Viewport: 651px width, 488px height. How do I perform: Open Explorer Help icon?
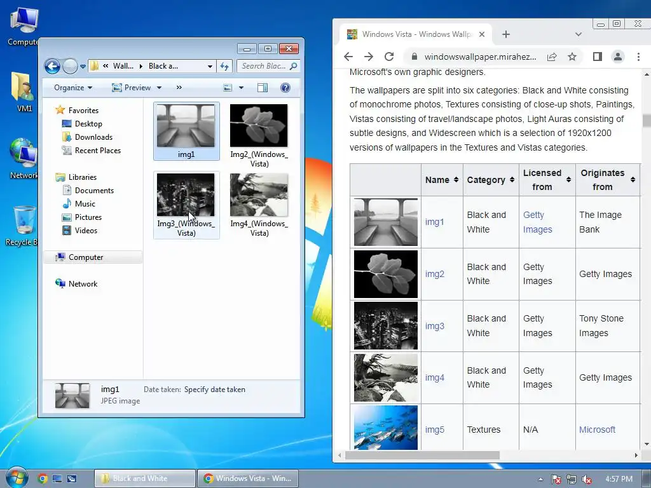click(x=285, y=88)
